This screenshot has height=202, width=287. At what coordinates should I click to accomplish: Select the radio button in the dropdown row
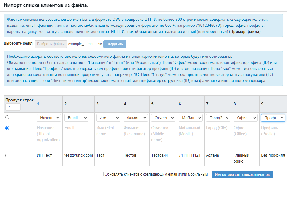click(x=8, y=117)
